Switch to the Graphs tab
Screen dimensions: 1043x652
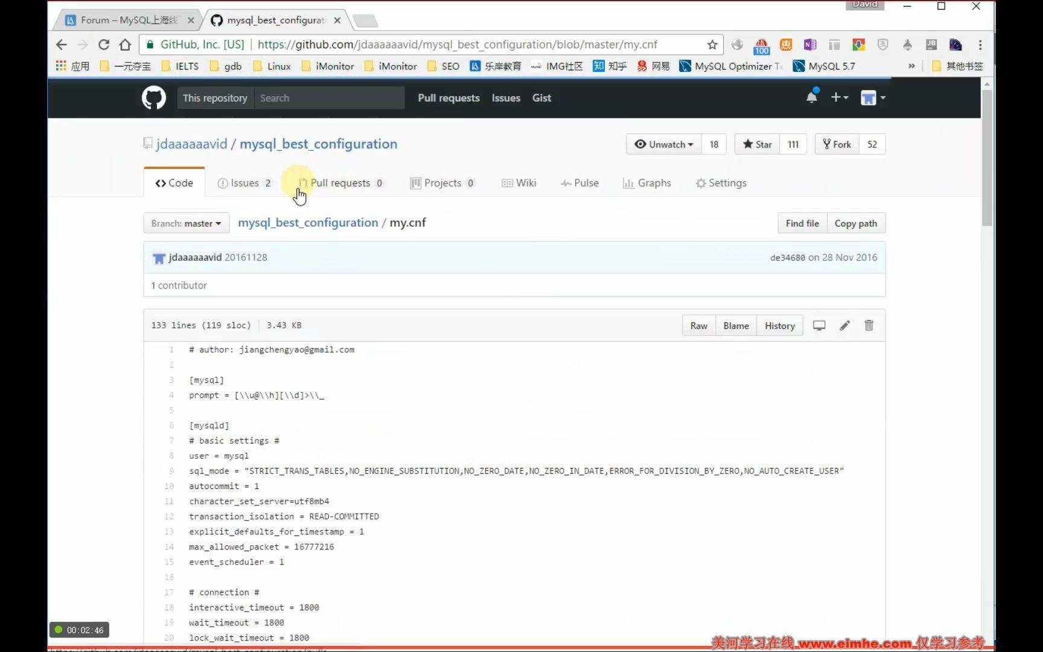click(x=647, y=183)
